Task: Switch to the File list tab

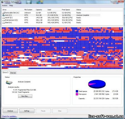Action: [x=13, y=73]
